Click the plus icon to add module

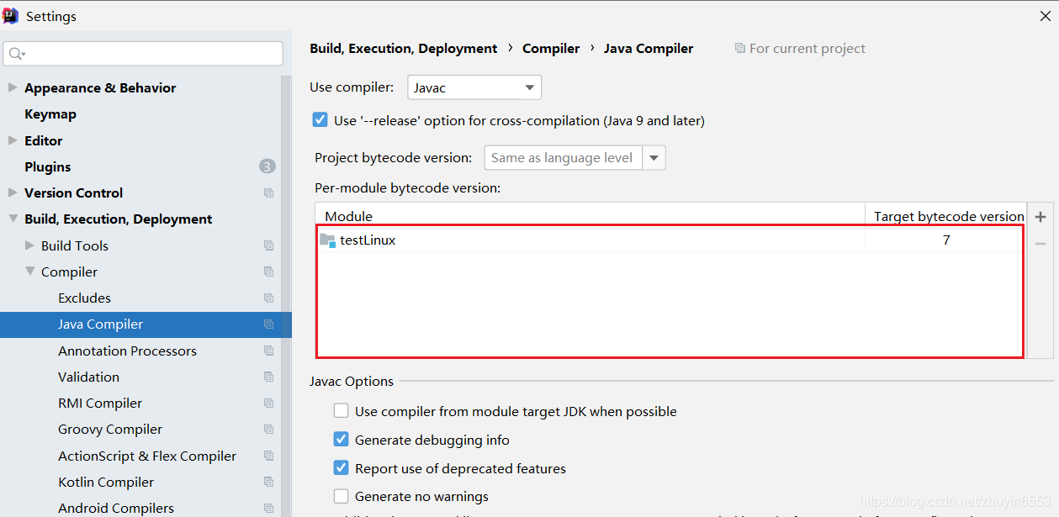pyautogui.click(x=1040, y=217)
